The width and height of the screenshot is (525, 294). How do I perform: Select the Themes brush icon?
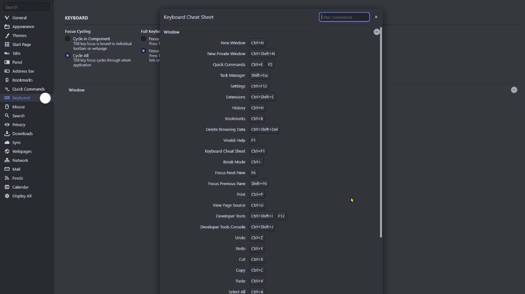coord(7,35)
